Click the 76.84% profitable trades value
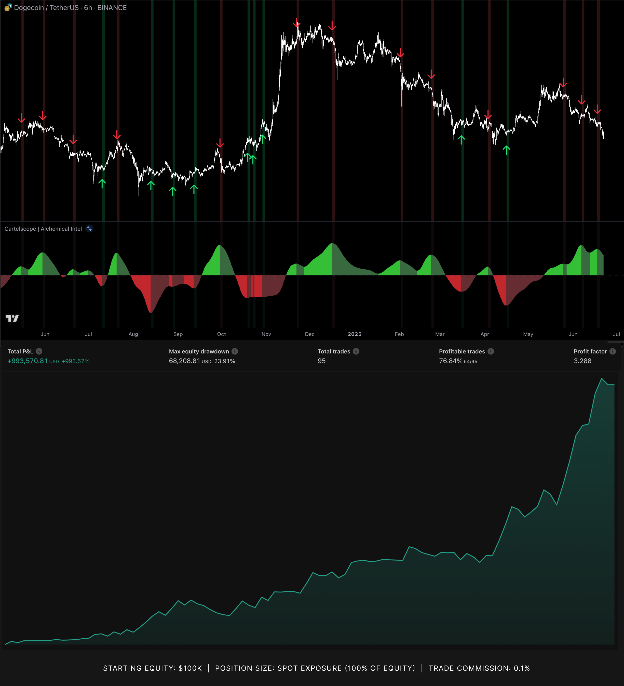This screenshot has width=624, height=686. click(451, 361)
